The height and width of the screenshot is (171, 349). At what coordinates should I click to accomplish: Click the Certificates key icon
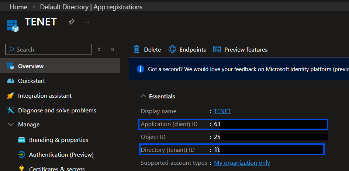[22, 168]
